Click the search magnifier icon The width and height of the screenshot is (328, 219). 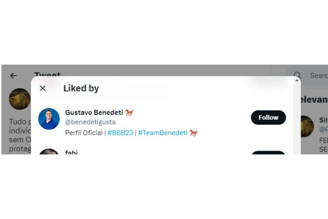tap(298, 75)
